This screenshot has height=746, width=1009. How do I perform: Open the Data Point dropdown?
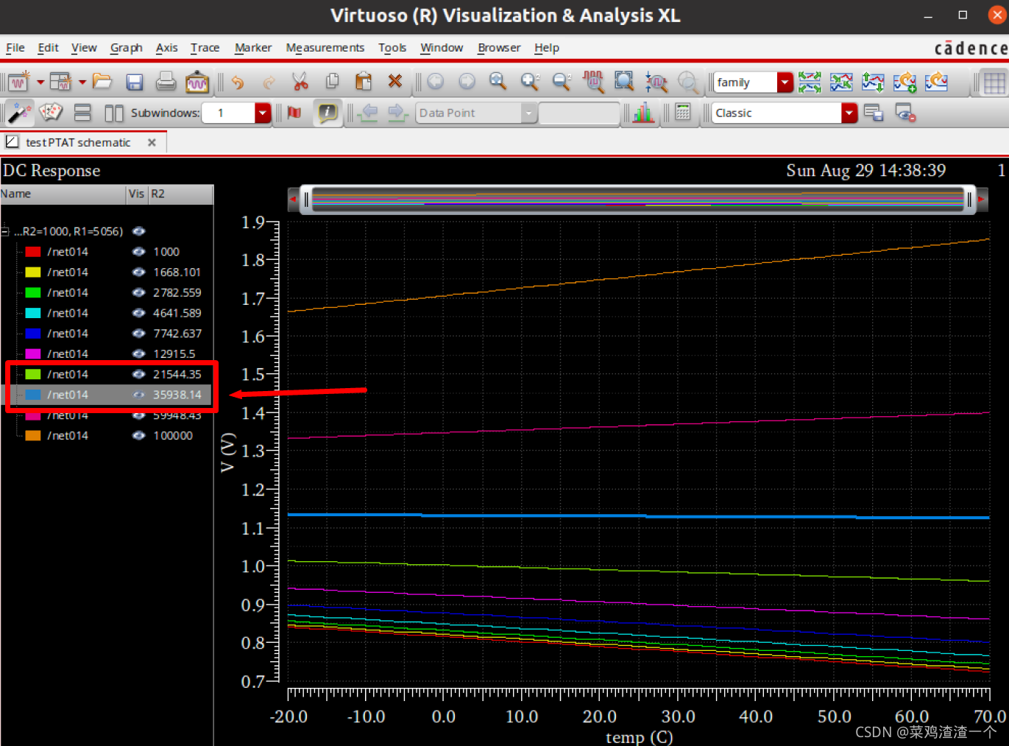click(528, 113)
